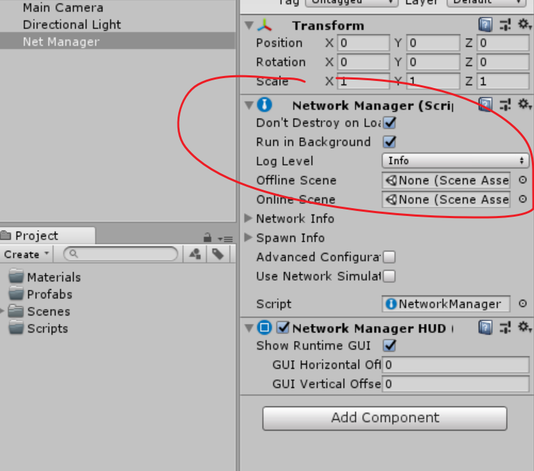Collapse the Network Manager HUD component
Image resolution: width=534 pixels, height=471 pixels.
point(249,328)
